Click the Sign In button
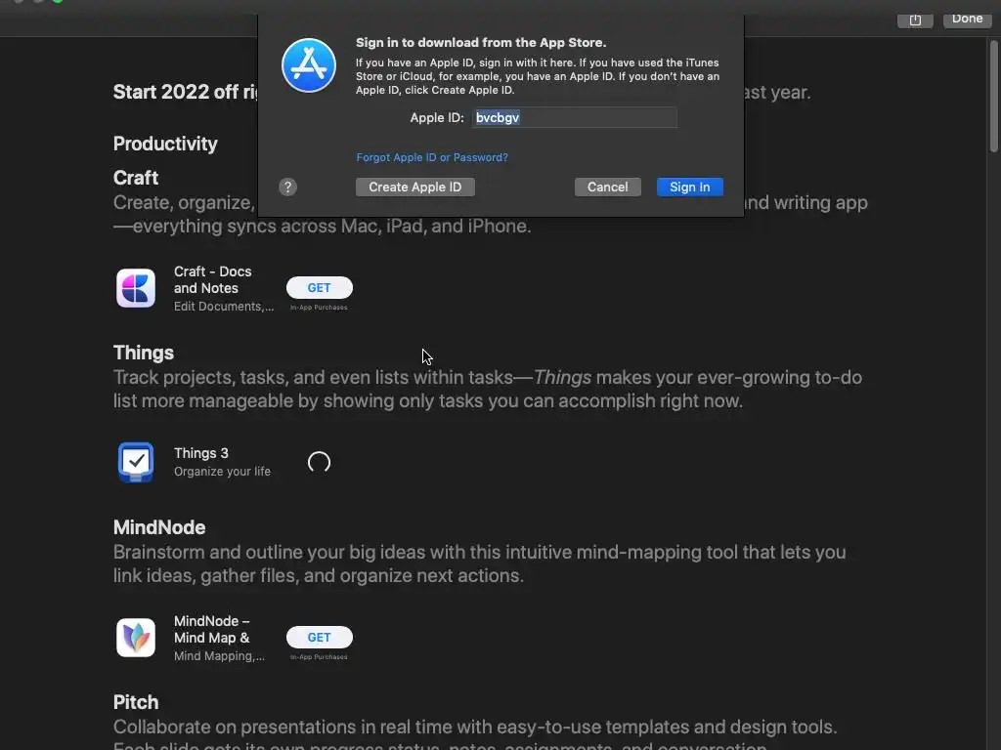The image size is (1001, 750). click(689, 187)
